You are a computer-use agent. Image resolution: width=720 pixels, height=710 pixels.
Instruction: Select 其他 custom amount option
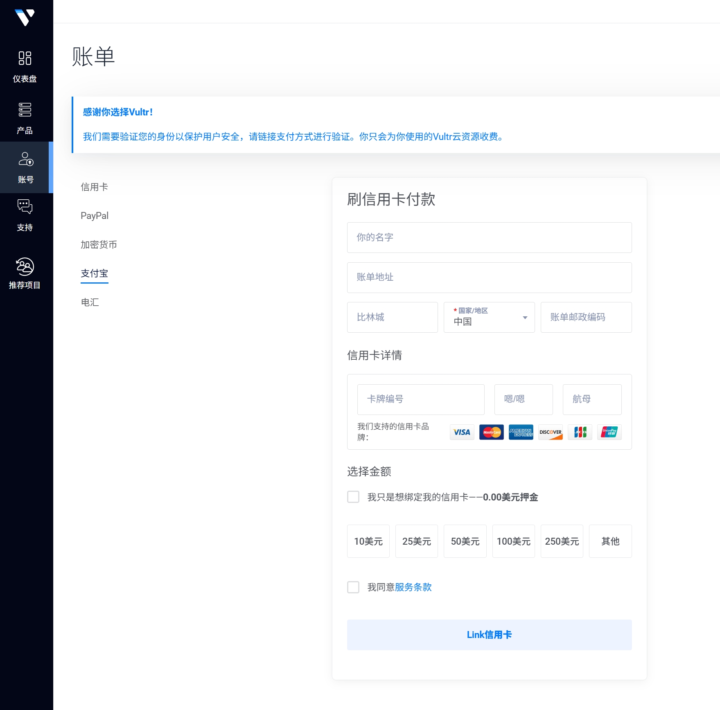pos(610,541)
